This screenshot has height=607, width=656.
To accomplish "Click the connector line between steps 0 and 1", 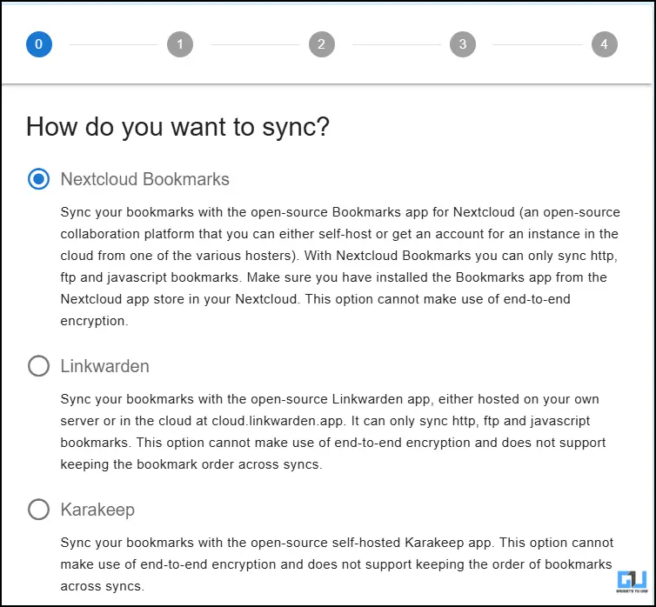I will point(110,44).
